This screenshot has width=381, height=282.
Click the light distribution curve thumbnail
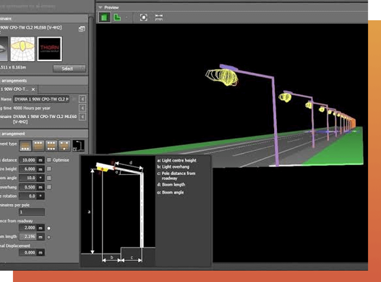(22, 49)
